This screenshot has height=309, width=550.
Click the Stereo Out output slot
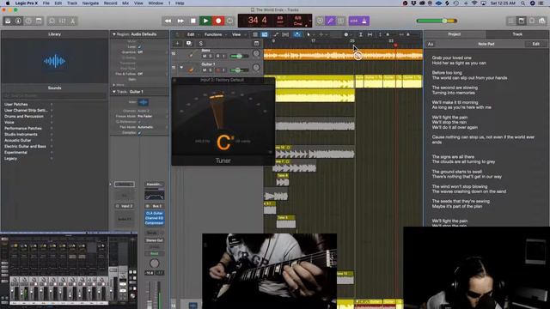tap(155, 240)
